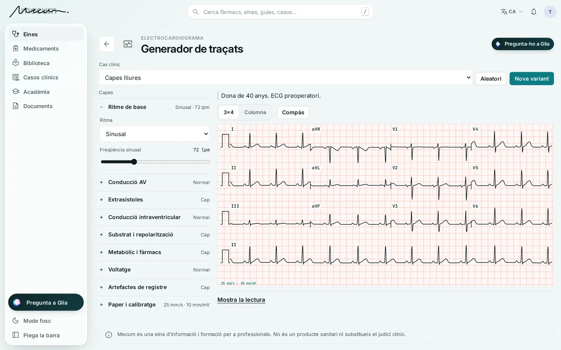Click the info icon in disclaimer
Image resolution: width=561 pixels, height=350 pixels.
coord(109,335)
